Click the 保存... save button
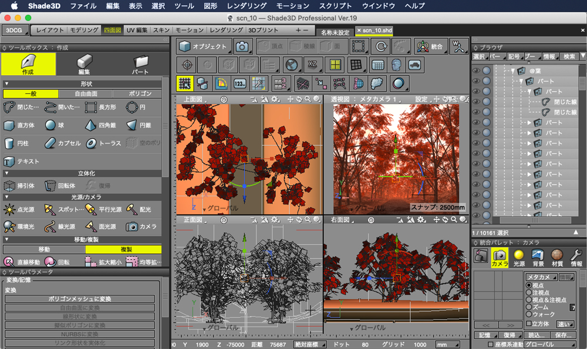587x349 pixels. 563,335
